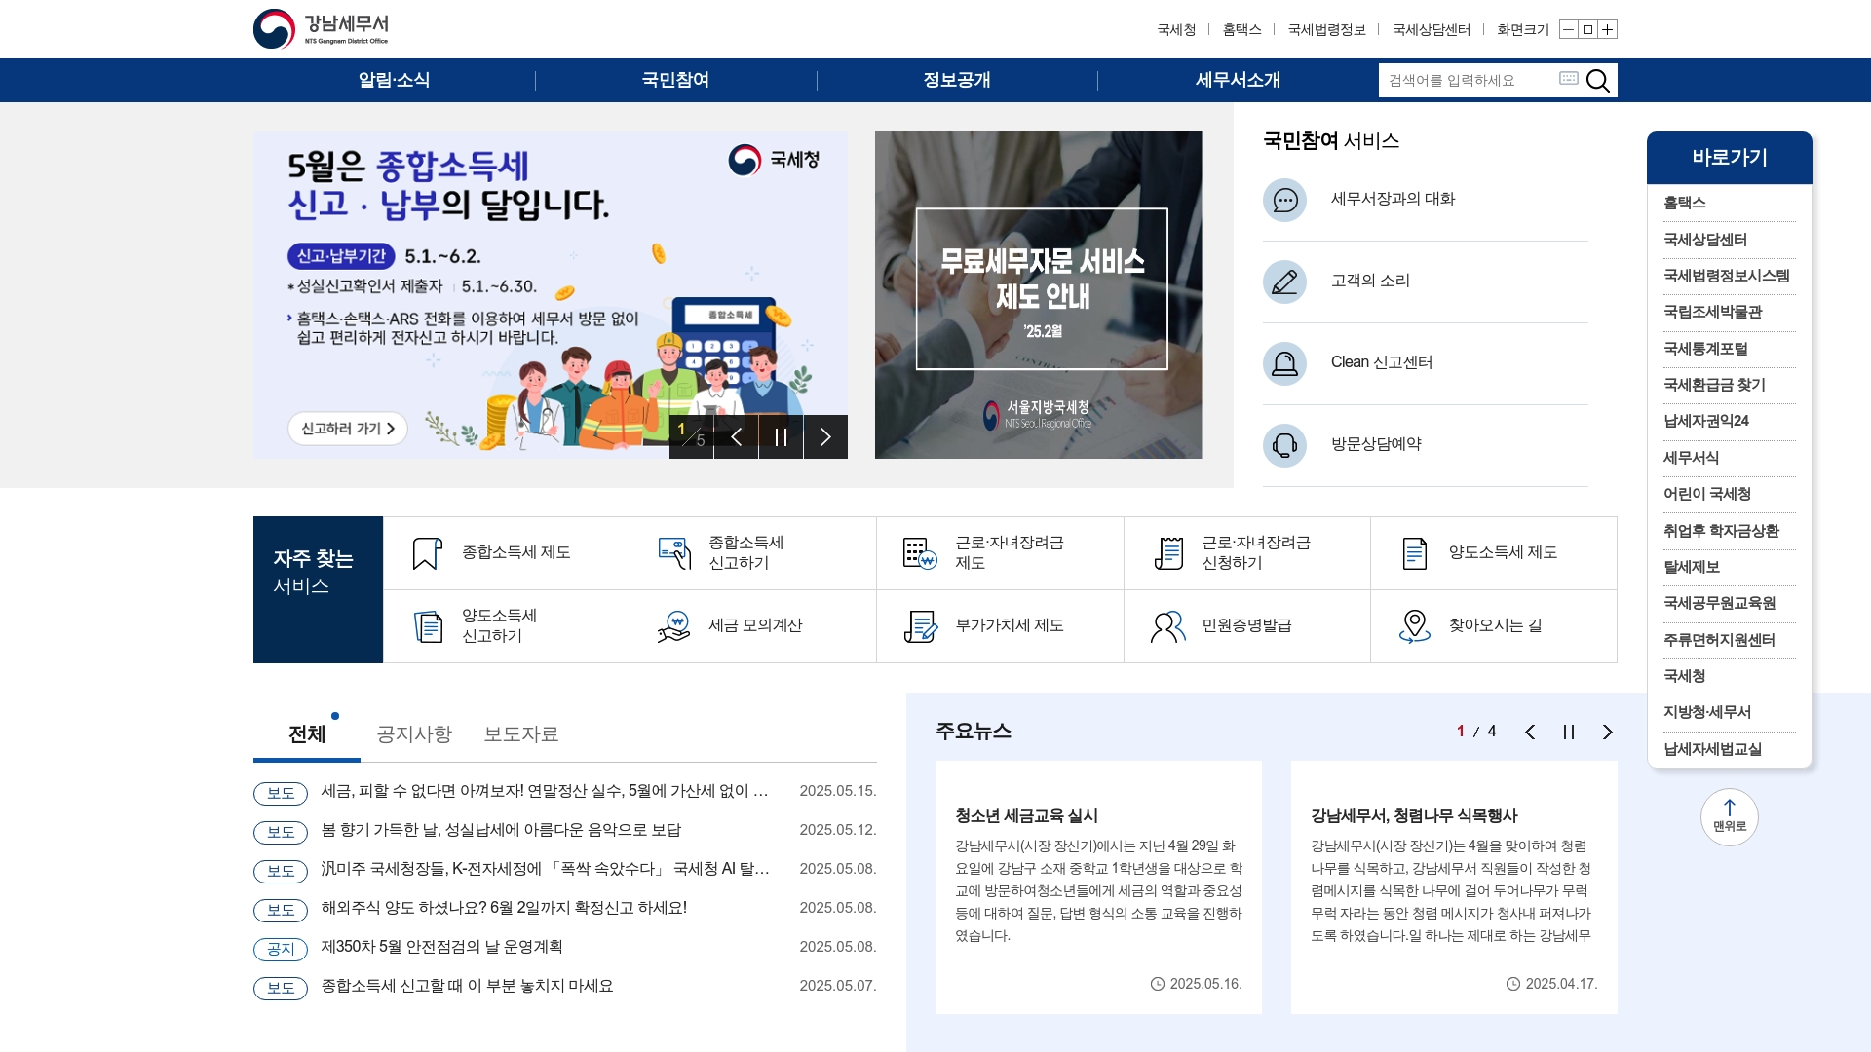Click the 민원증명발급 people icon
The image size is (1871, 1052).
tap(1168, 625)
